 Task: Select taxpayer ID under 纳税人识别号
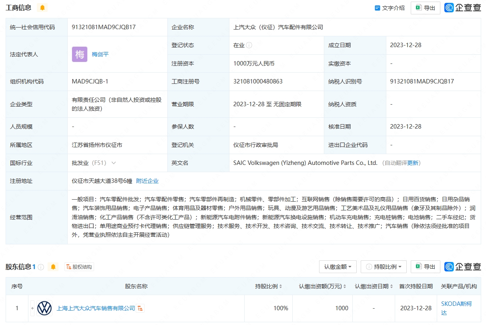pos(422,81)
